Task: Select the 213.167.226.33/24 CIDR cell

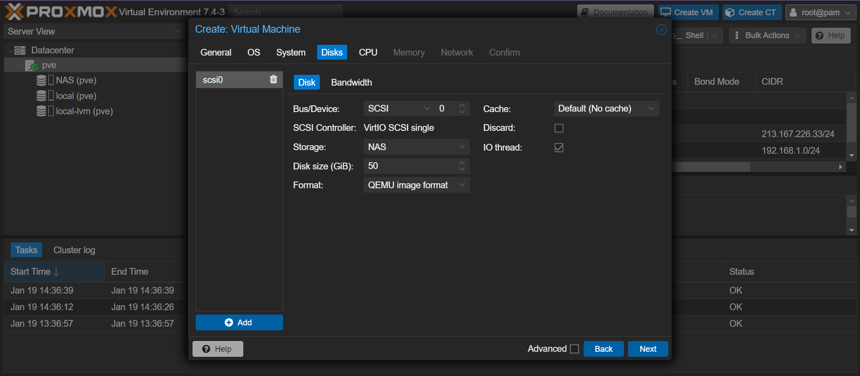Action: pos(798,134)
